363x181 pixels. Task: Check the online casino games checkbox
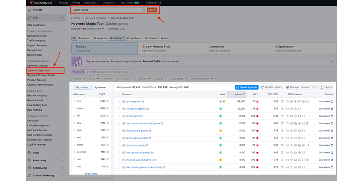118,131
